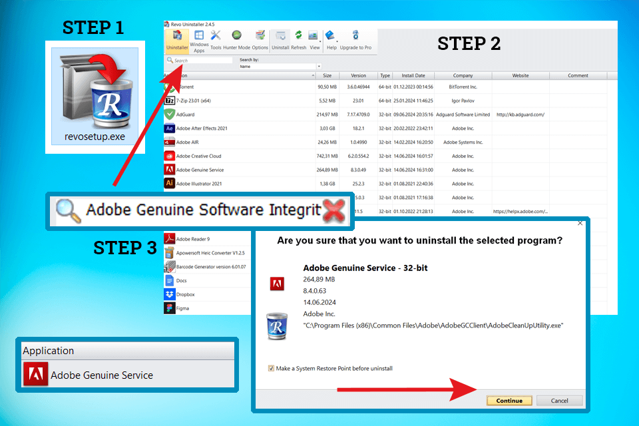Click the AdobeCleanUpUtility.exe path text
Viewport: 639px width, 426px height.
pos(433,325)
